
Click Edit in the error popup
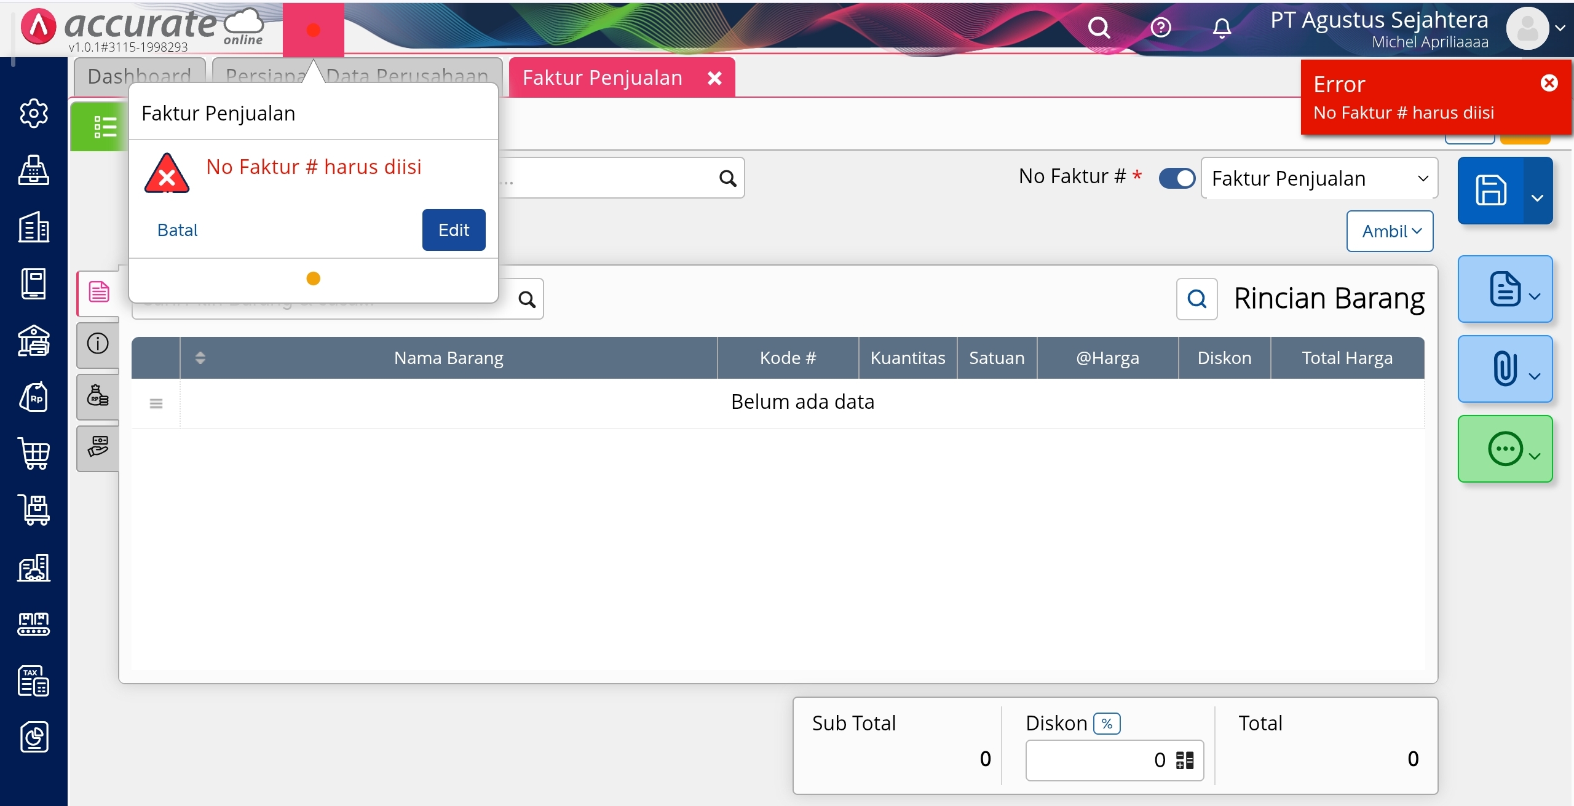[x=454, y=230]
